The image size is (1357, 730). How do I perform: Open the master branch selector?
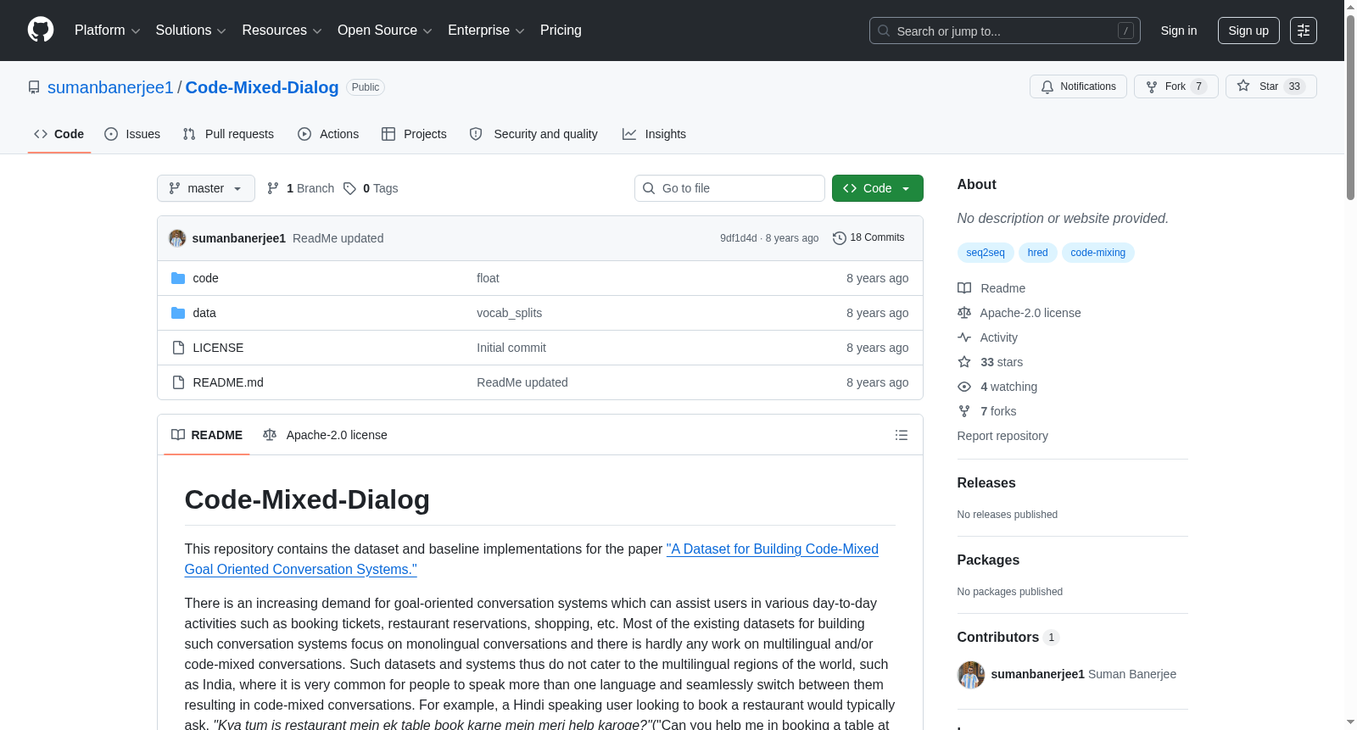click(x=206, y=188)
